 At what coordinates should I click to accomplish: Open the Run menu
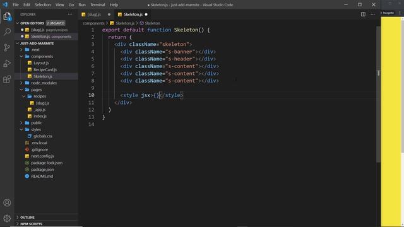click(82, 4)
